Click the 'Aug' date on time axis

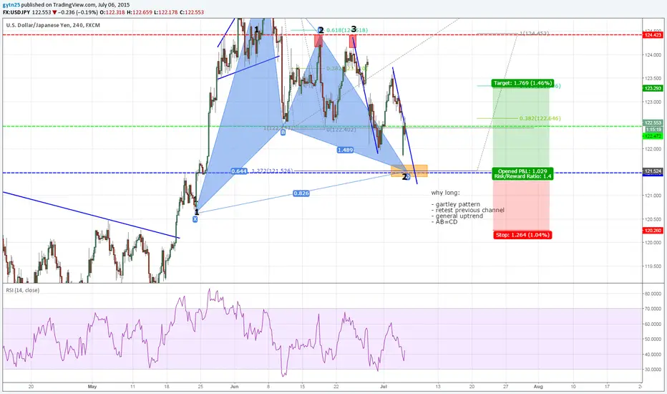(x=538, y=387)
